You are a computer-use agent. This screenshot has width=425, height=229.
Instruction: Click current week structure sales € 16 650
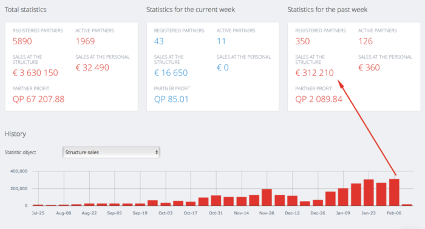[x=171, y=73]
